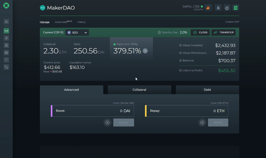Switch to the Manage tab
The width and height of the screenshot is (266, 158).
[45, 22]
